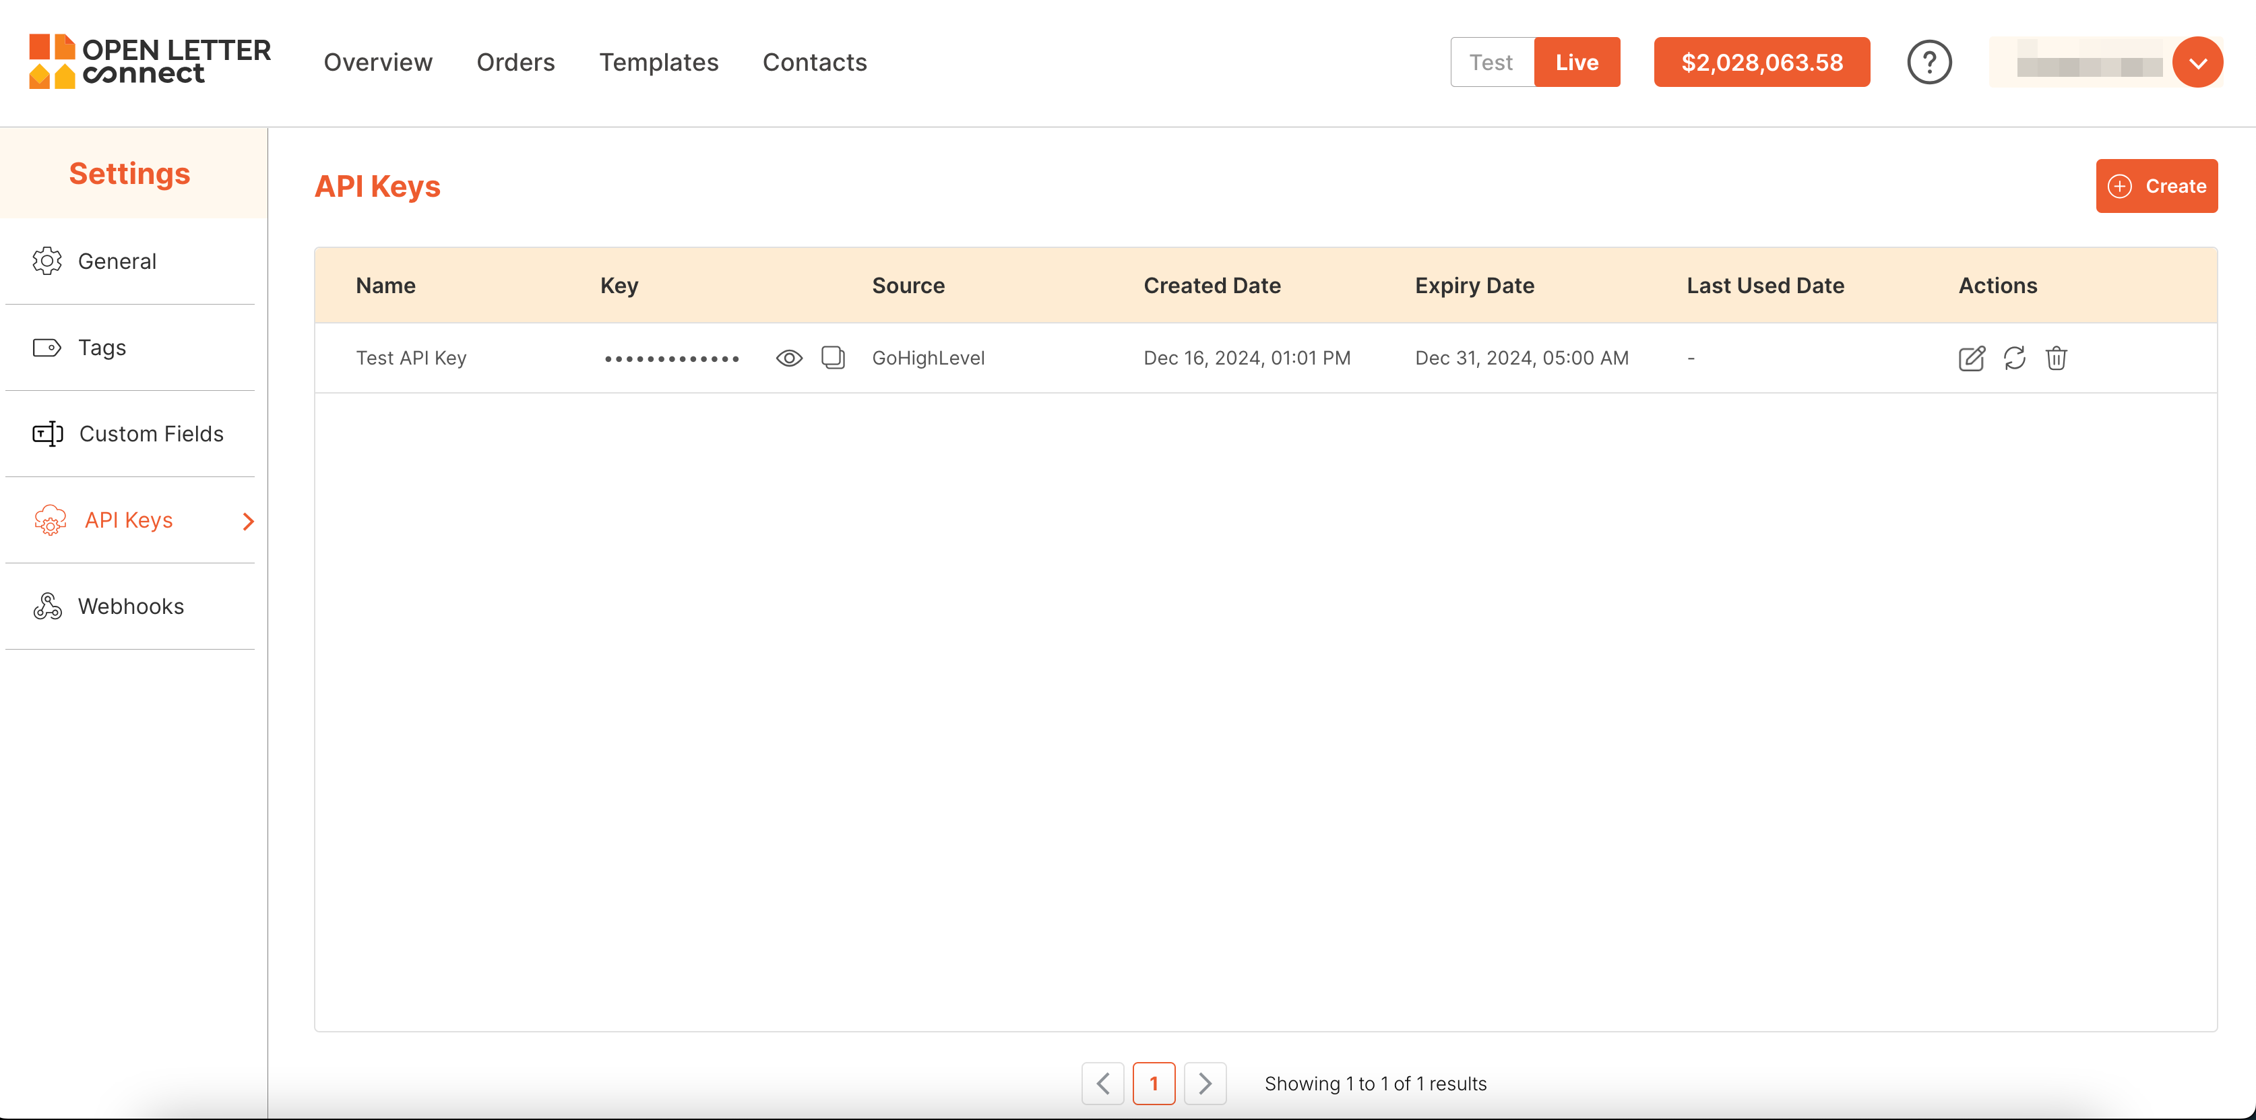Regenerate the Test API Key via refresh icon
Image resolution: width=2256 pixels, height=1120 pixels.
[2014, 358]
